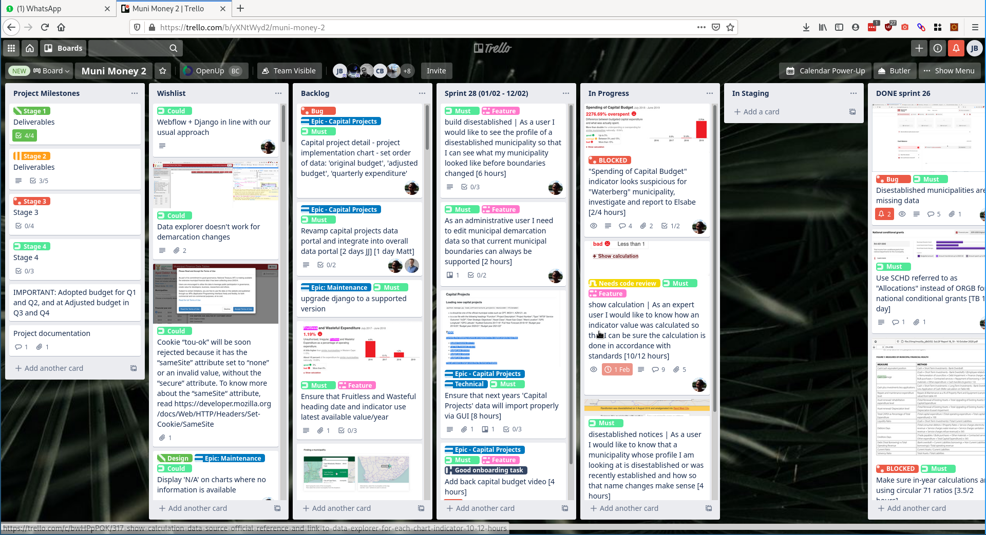Open Sprint 28 list actions menu
Image resolution: width=986 pixels, height=535 pixels.
click(x=566, y=93)
